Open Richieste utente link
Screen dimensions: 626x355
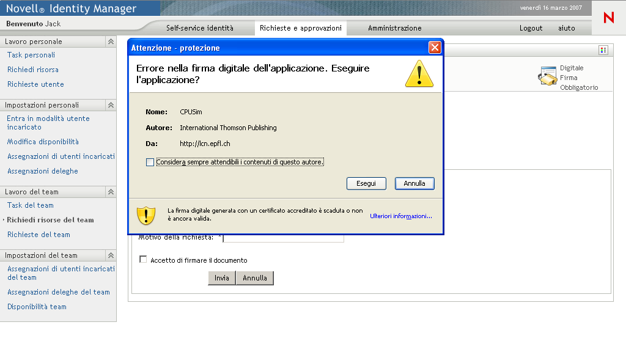click(x=35, y=84)
